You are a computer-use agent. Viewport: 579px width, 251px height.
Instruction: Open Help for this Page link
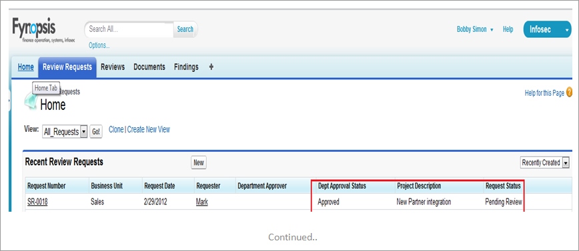coord(544,93)
